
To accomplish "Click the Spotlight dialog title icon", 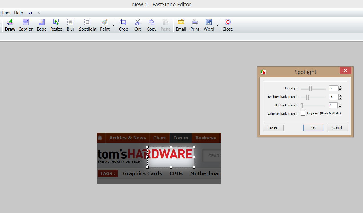I will pyautogui.click(x=263, y=72).
